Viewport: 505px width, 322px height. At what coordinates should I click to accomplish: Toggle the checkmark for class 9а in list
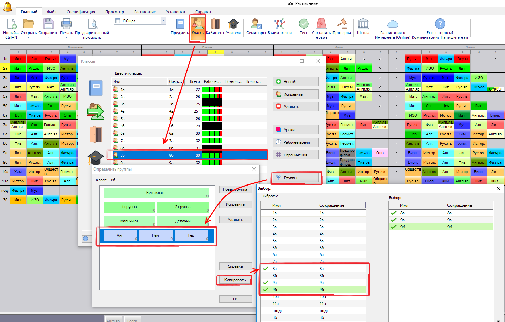[266, 283]
